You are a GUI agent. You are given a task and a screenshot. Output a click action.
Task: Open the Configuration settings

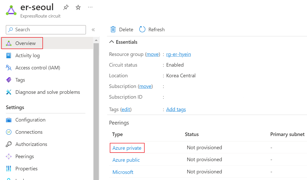coord(30,120)
